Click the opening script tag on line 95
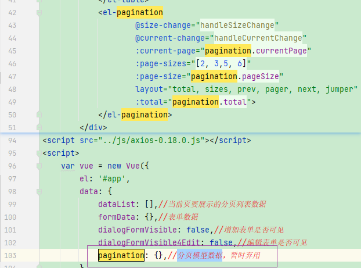Viewport: 361px width, 268px height. [x=61, y=153]
